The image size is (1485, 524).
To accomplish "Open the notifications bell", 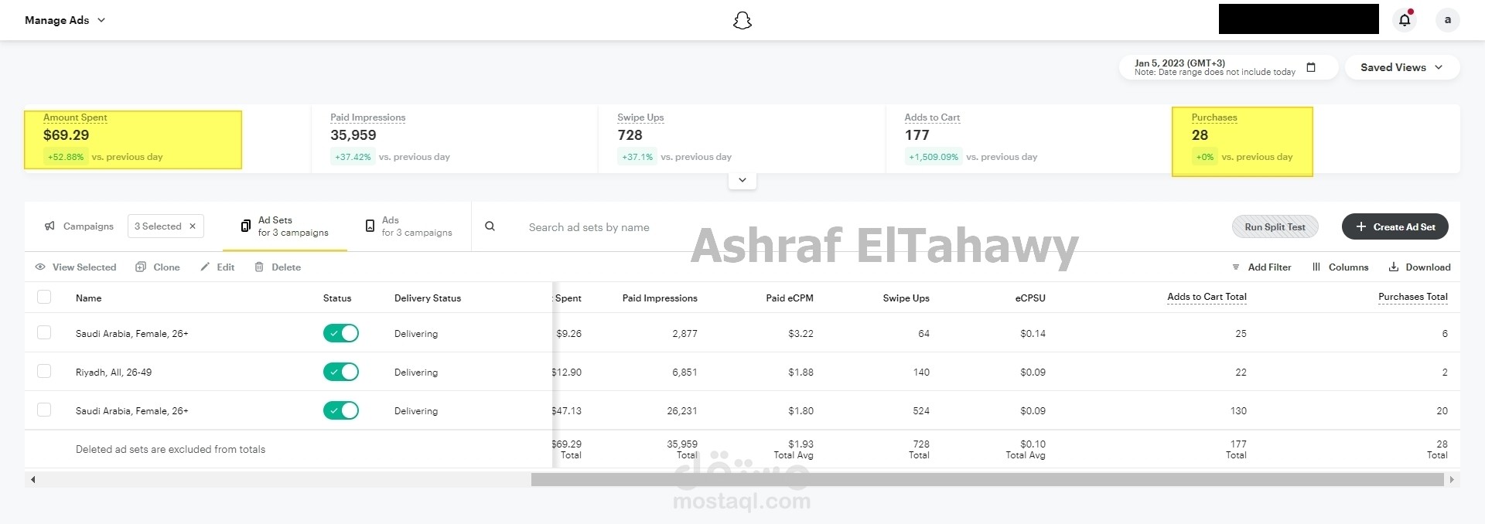I will point(1405,20).
